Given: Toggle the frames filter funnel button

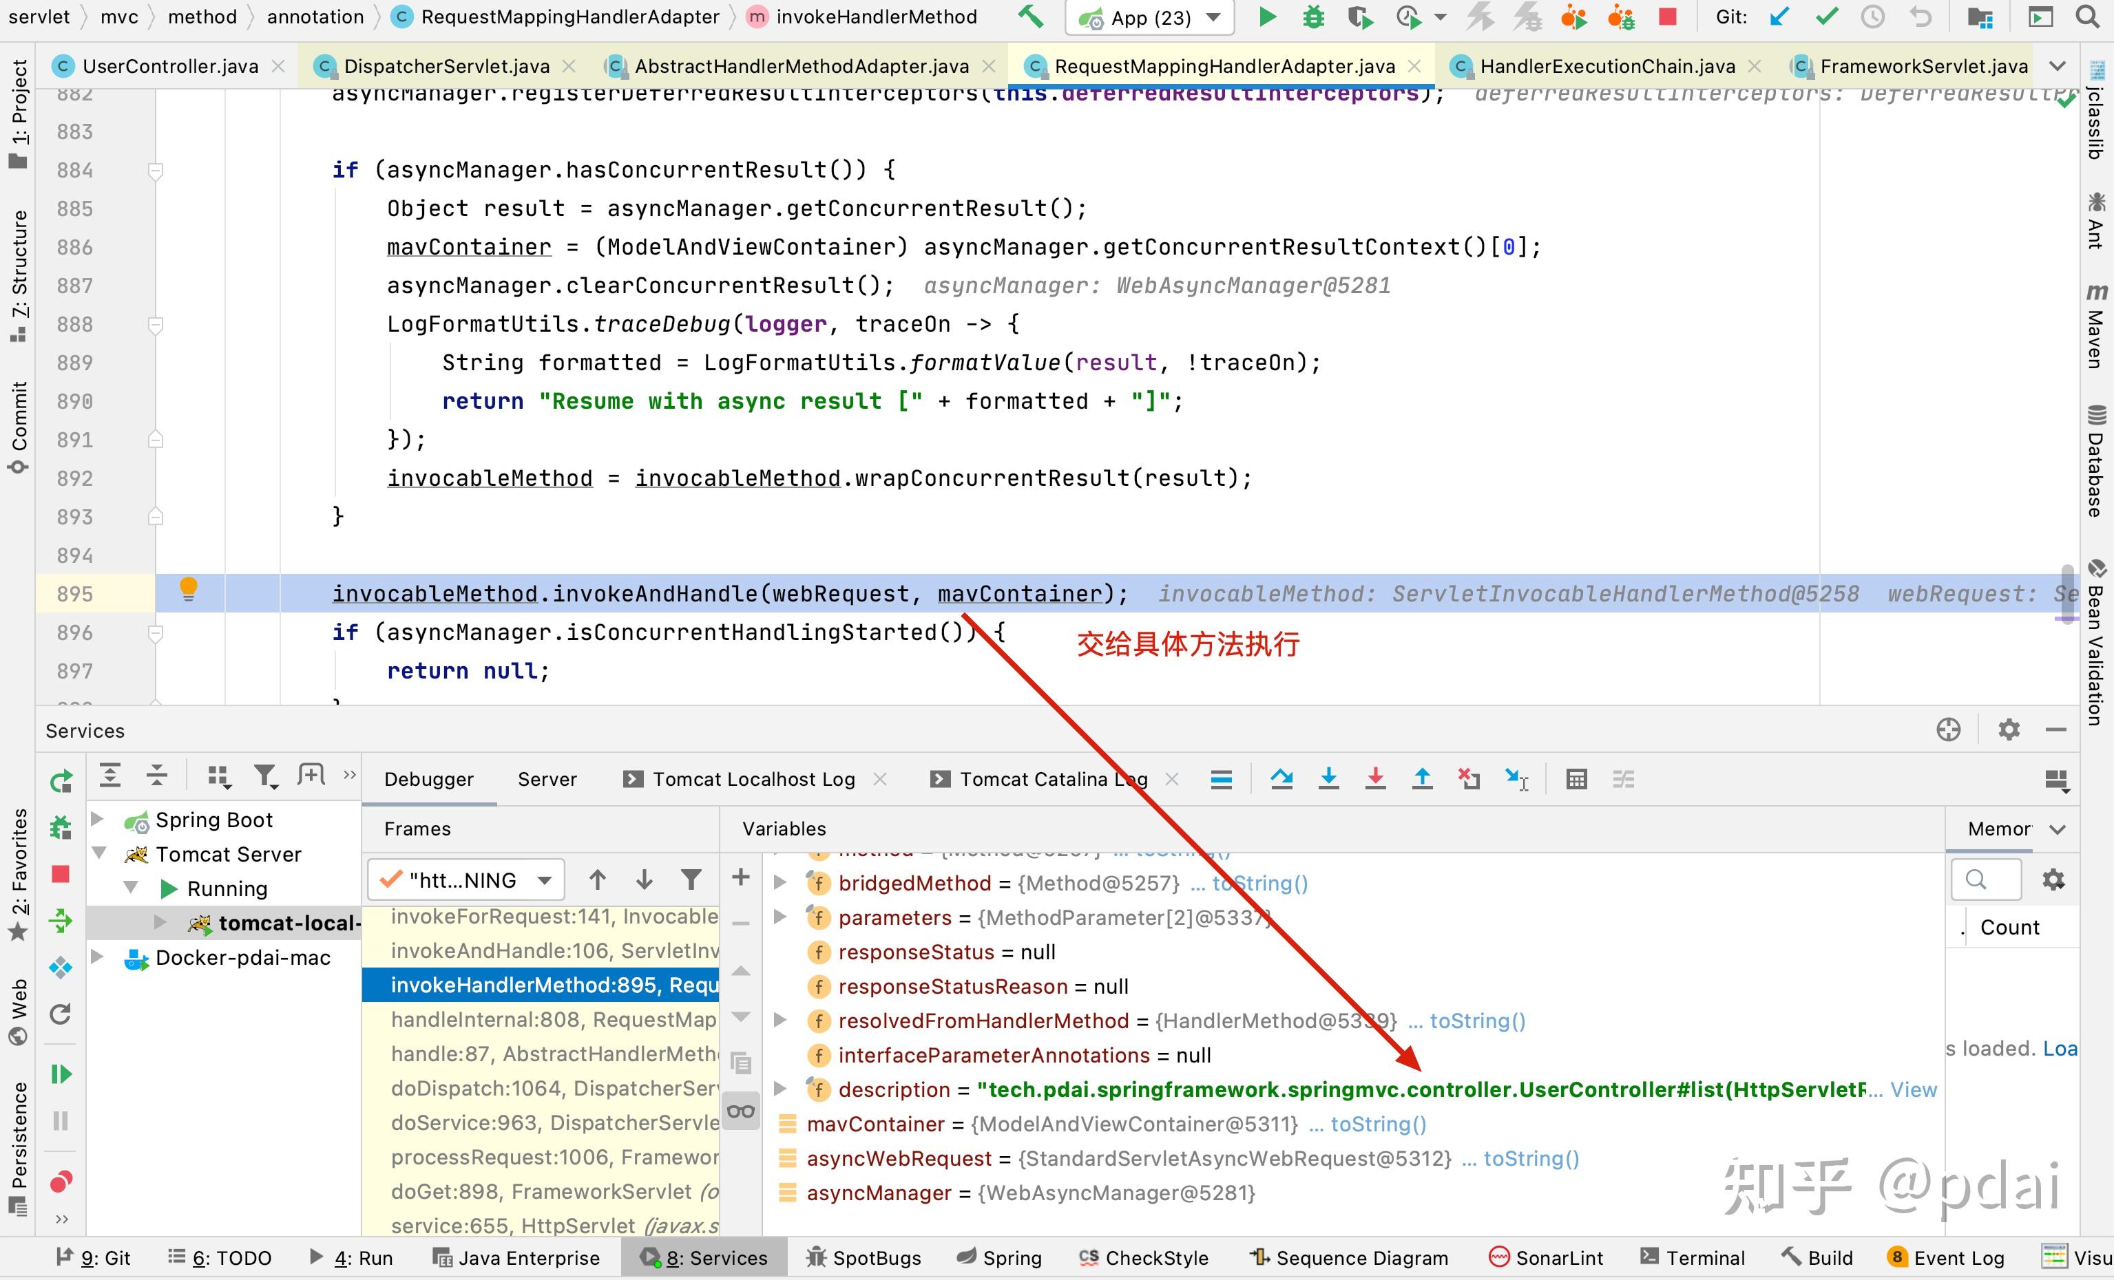Looking at the screenshot, I should 691,879.
